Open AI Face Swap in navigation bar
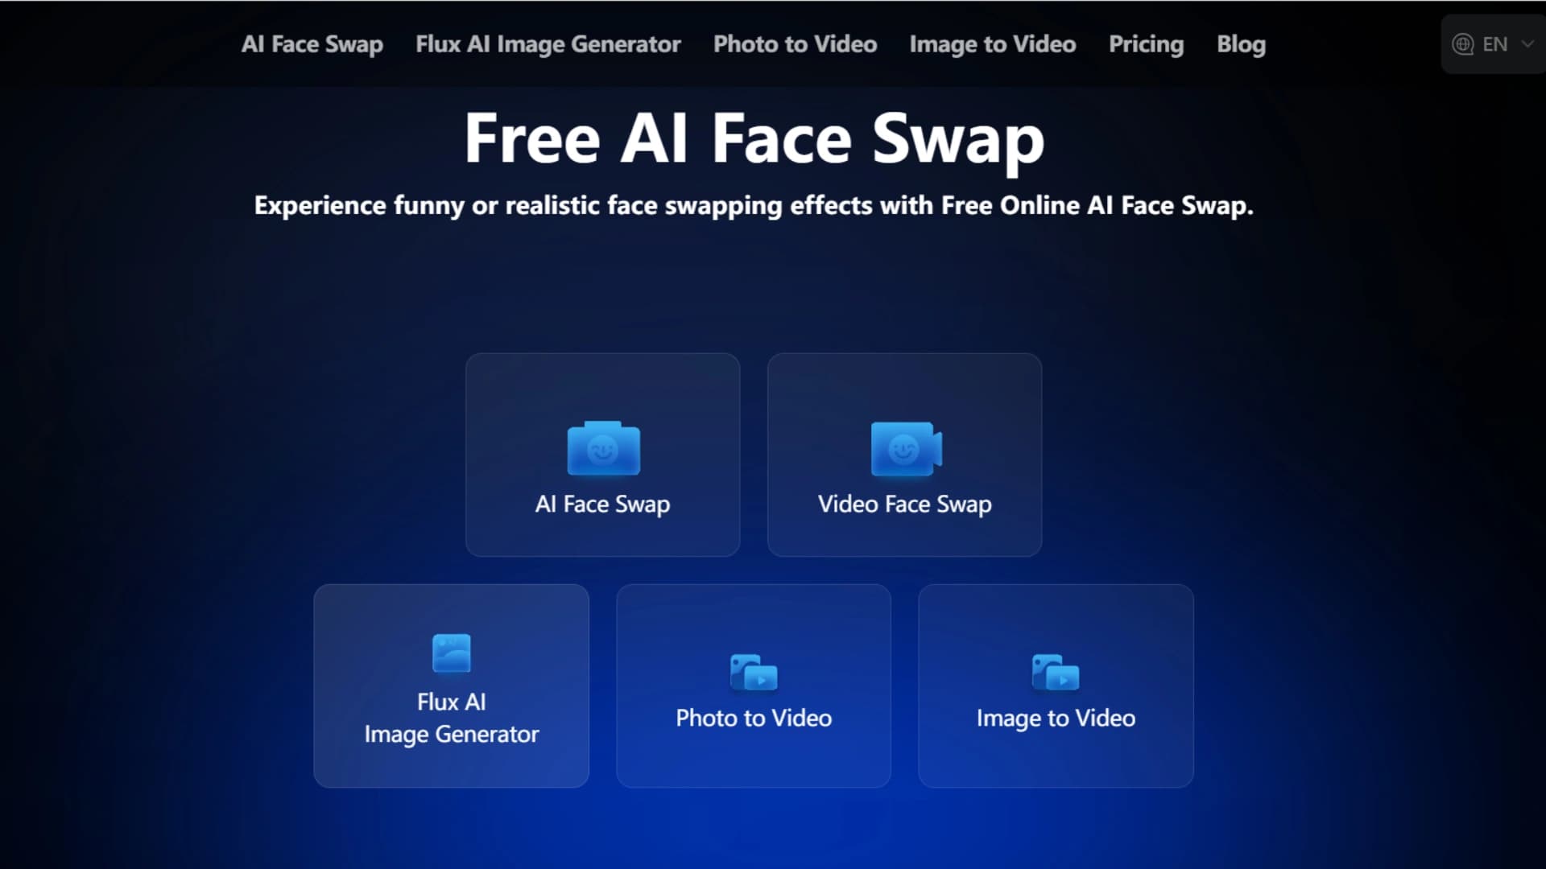Image resolution: width=1546 pixels, height=869 pixels. coord(312,44)
